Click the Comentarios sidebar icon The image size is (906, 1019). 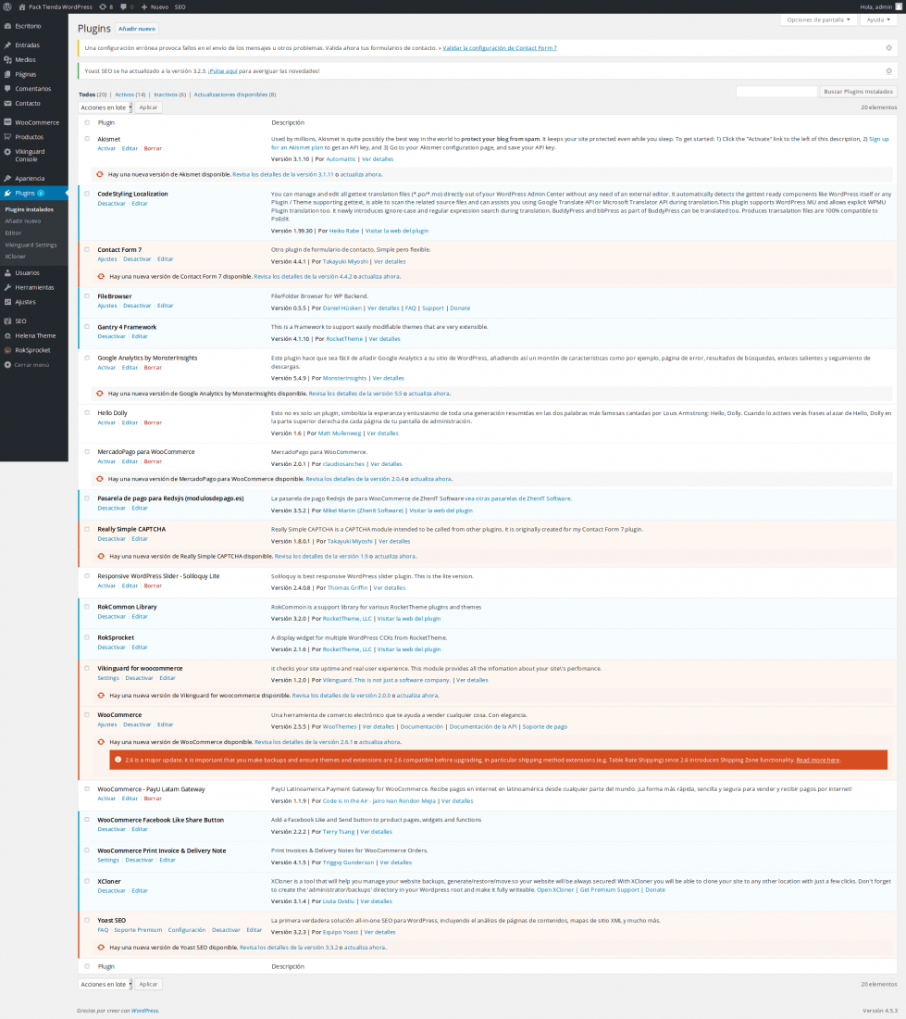pyautogui.click(x=7, y=88)
